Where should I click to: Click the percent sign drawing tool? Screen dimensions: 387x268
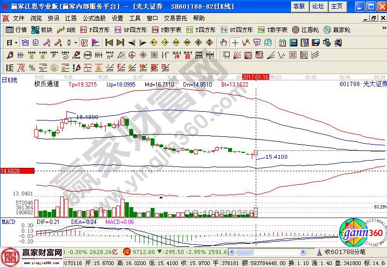(x=32, y=67)
